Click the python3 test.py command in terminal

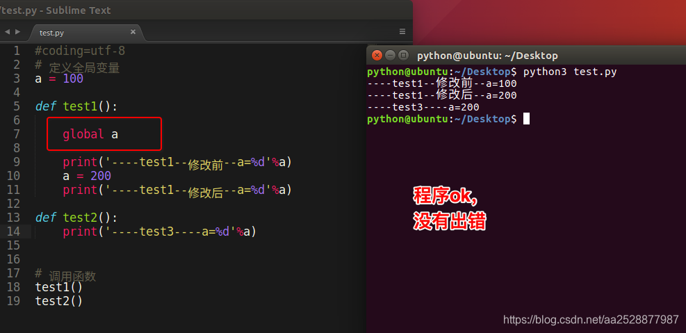point(570,72)
